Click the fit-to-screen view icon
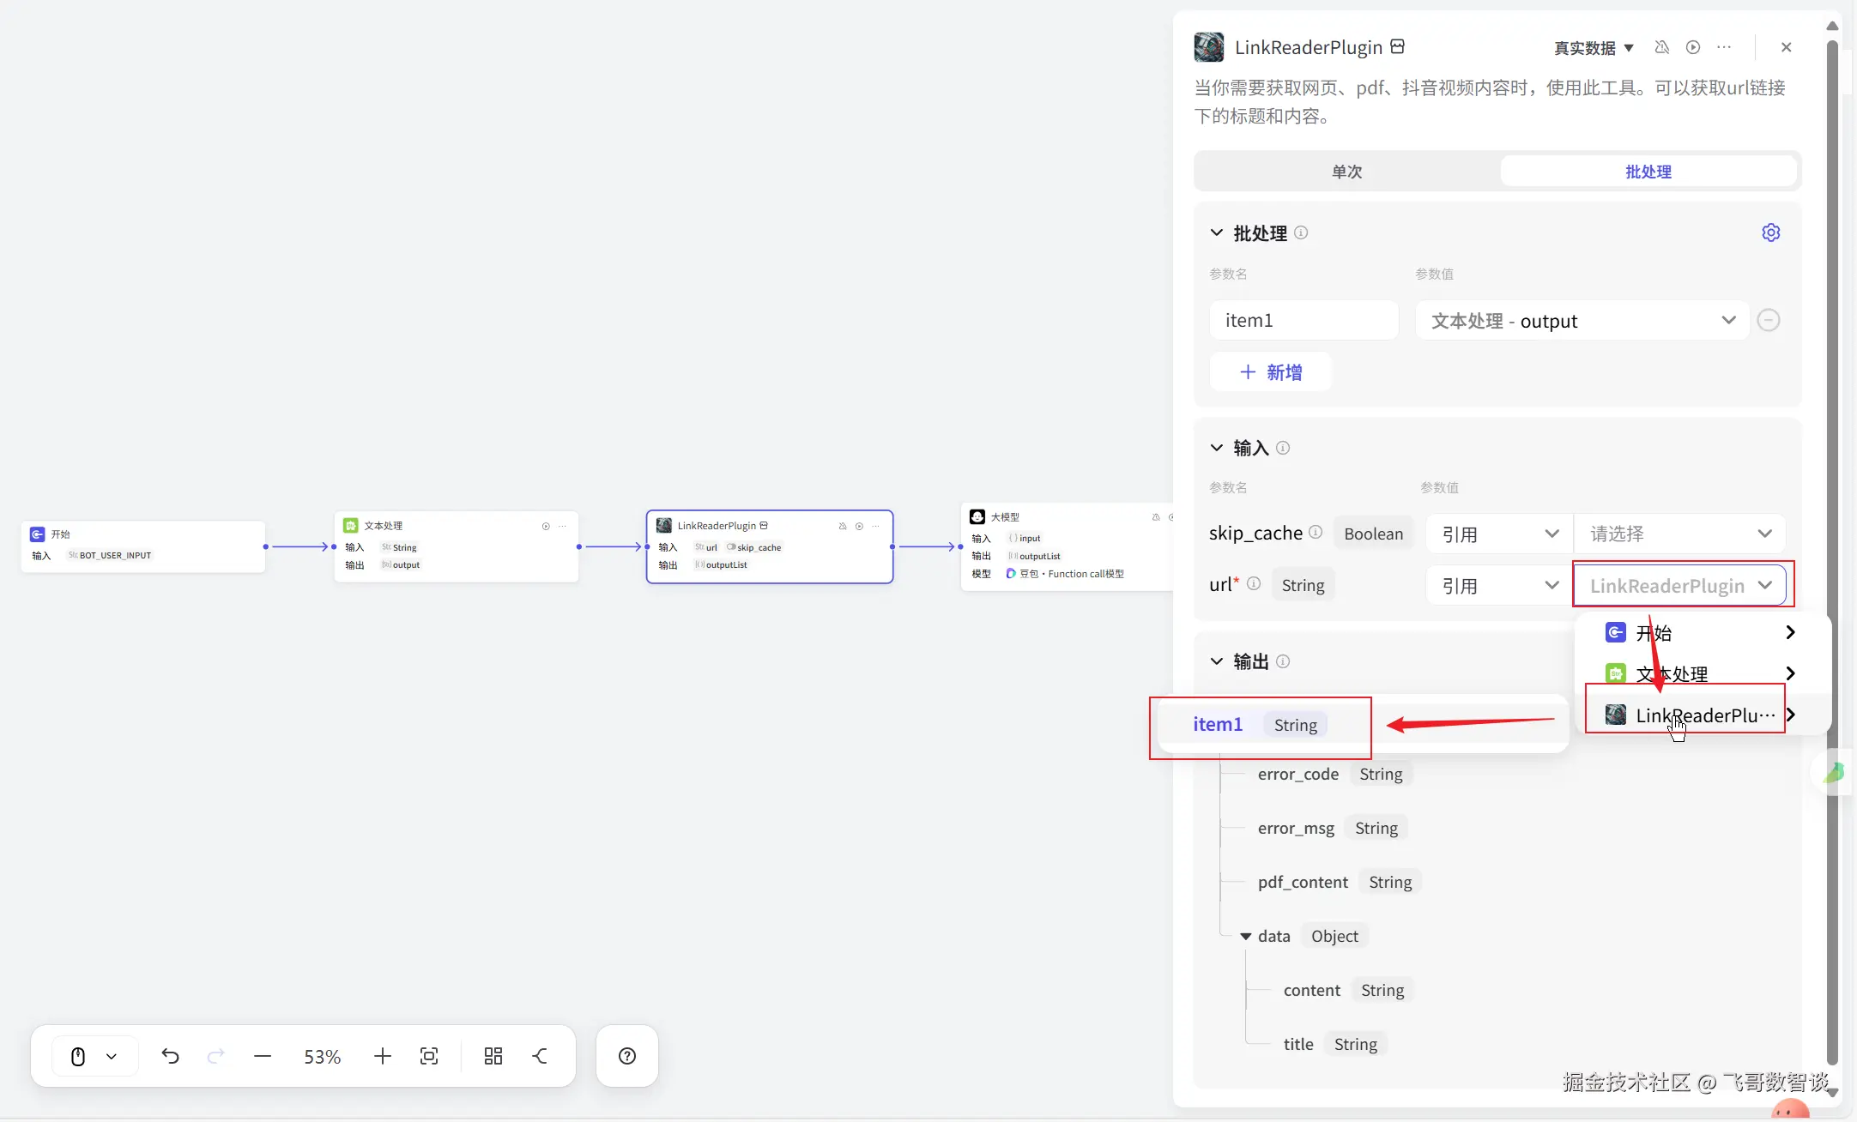 [x=429, y=1056]
